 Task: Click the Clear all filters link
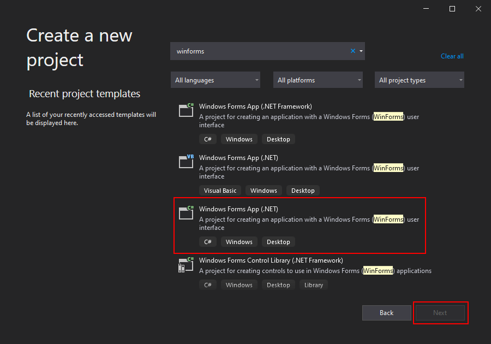[x=452, y=56]
